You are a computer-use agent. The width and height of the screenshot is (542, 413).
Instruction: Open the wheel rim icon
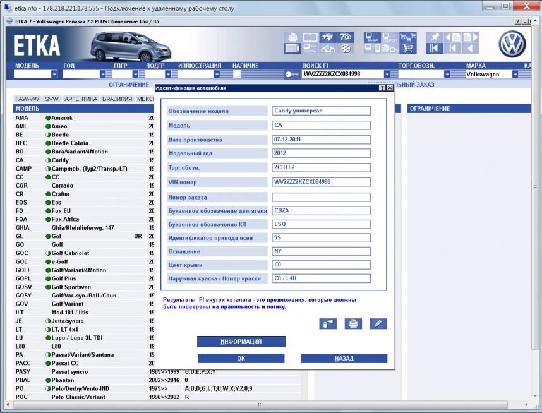[346, 49]
